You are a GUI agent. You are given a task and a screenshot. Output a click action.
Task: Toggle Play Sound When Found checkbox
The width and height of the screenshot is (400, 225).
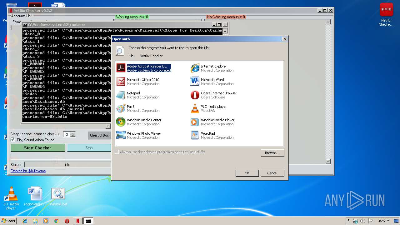tap(13, 140)
